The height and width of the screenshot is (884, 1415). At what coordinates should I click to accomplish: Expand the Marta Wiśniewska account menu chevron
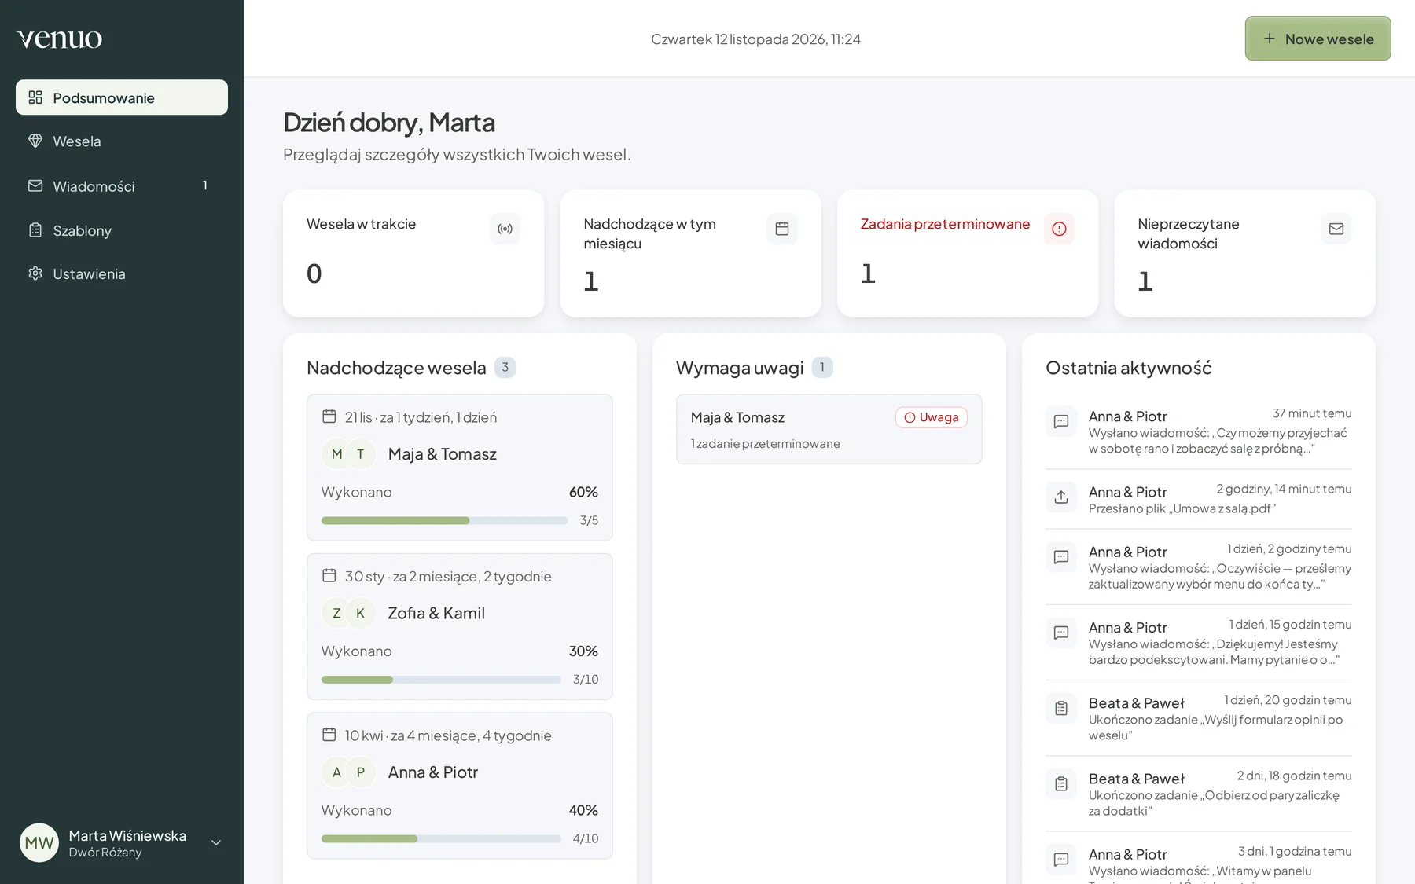(216, 842)
